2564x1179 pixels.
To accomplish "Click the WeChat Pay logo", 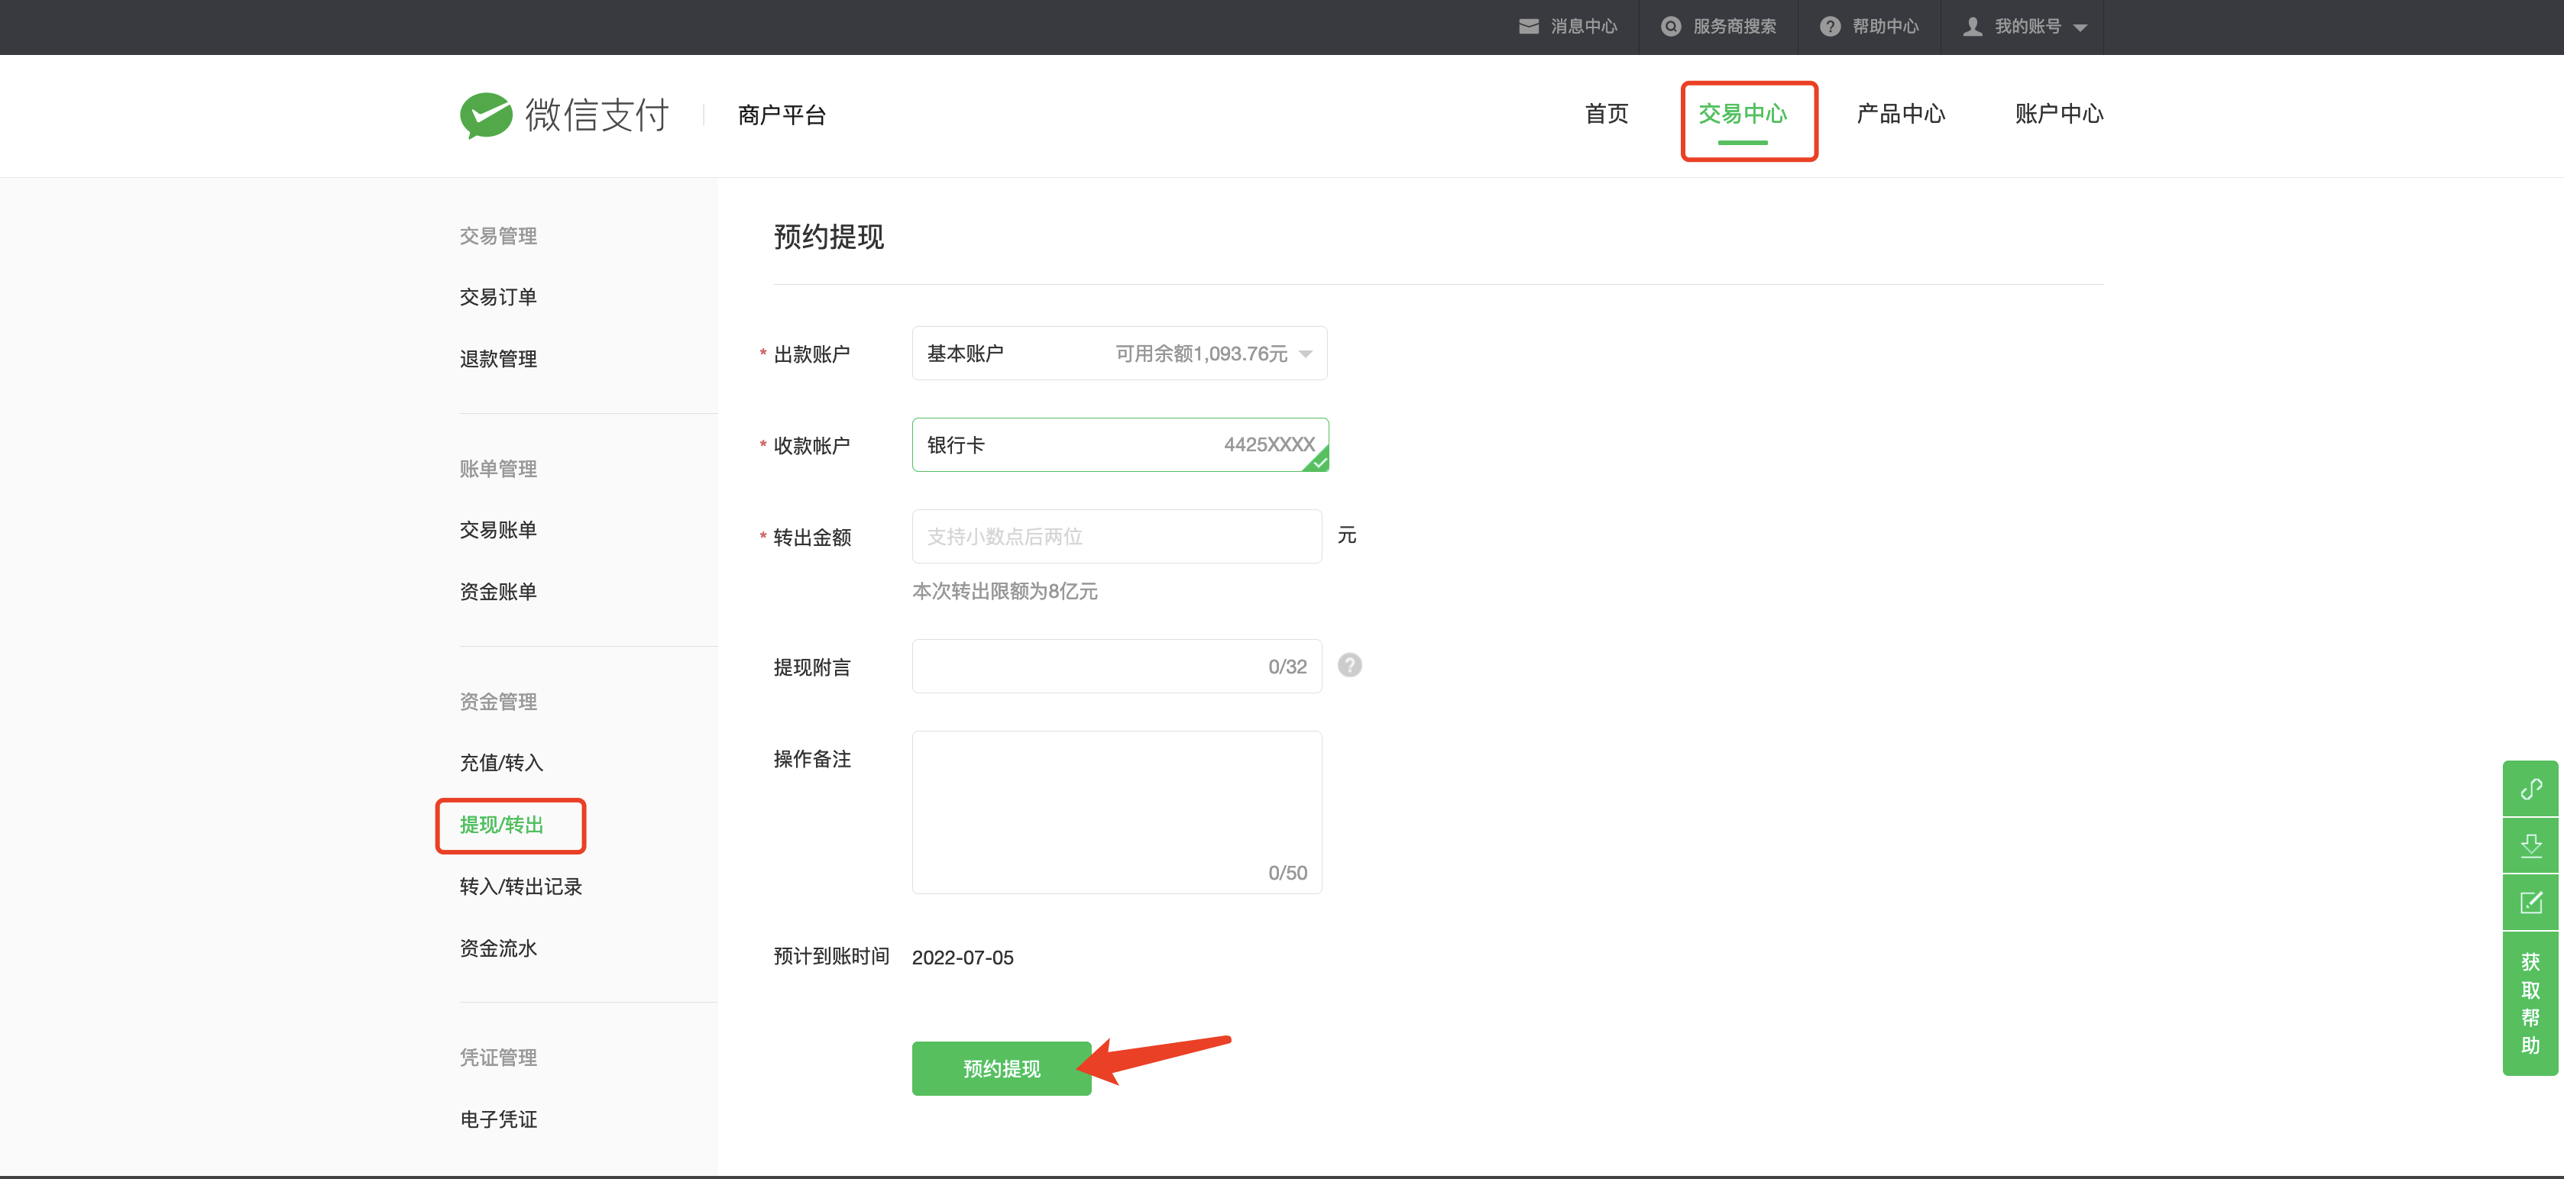I will click(565, 115).
